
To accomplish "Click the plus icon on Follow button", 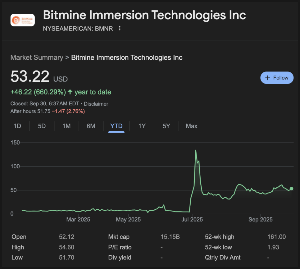I will point(267,78).
